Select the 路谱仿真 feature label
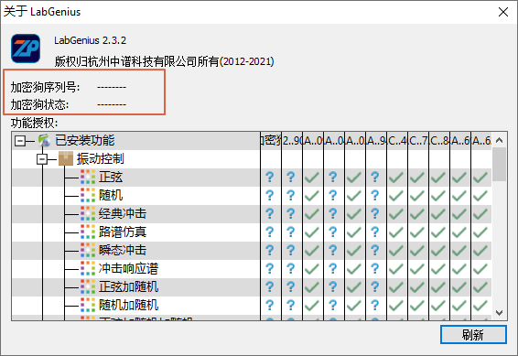 [123, 232]
